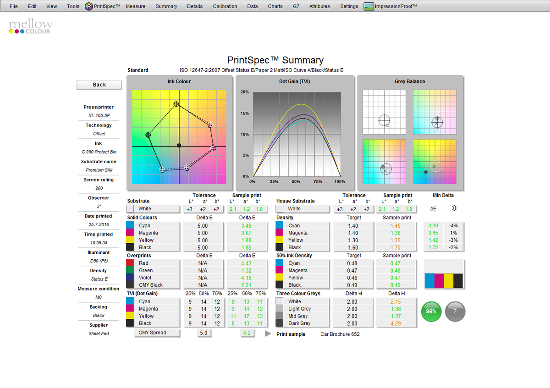Screen dimensions: 550x388
Task: Click the CMYK ink bar chart
Action: coord(444,274)
